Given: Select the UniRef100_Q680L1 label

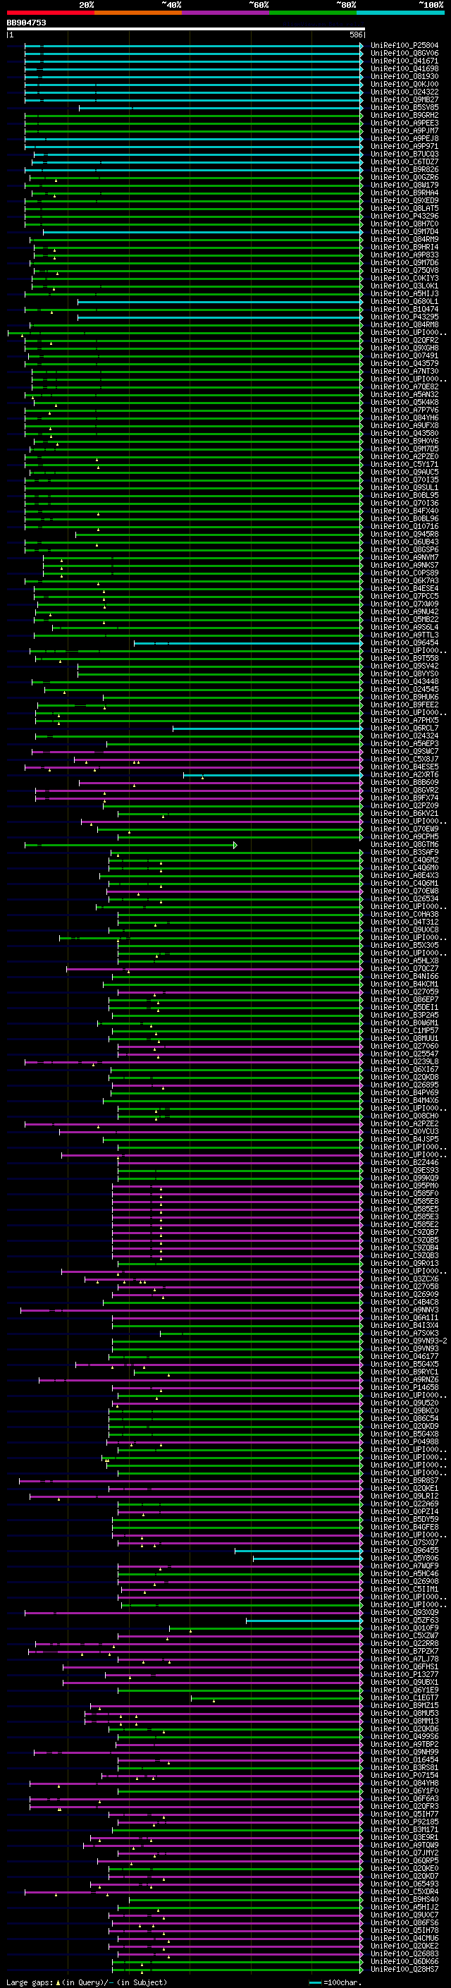Looking at the screenshot, I should (x=404, y=302).
